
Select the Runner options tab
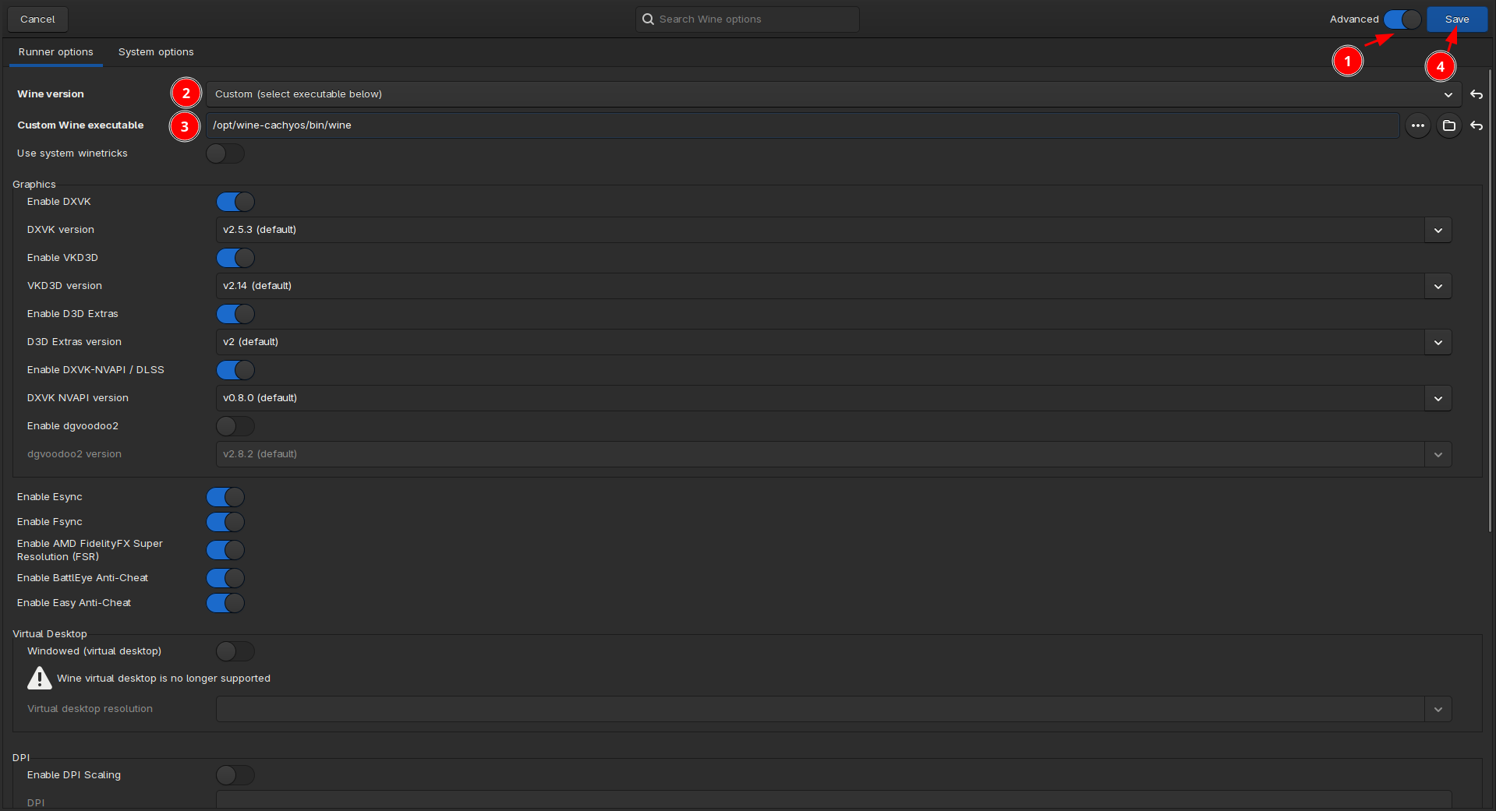[x=55, y=51]
